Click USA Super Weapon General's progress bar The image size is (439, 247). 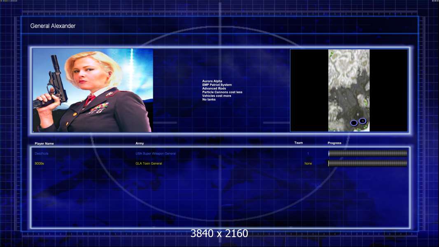pyautogui.click(x=368, y=153)
